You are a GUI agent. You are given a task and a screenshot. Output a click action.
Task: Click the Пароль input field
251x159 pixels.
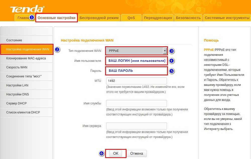click(137, 71)
